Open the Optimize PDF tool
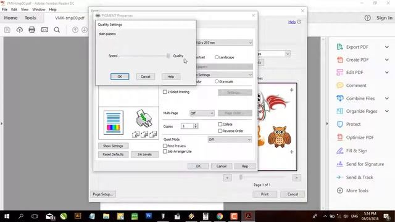The image size is (395, 222). click(360, 138)
